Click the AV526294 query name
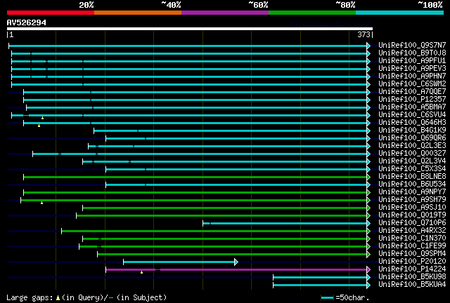Screen dimensions: 450x303 [27, 22]
